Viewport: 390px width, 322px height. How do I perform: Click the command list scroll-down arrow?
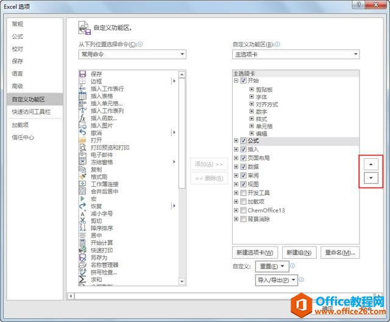pyautogui.click(x=182, y=281)
